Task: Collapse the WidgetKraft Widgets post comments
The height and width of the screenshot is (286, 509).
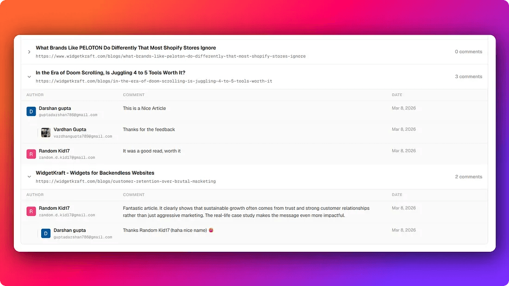Action: click(29, 176)
